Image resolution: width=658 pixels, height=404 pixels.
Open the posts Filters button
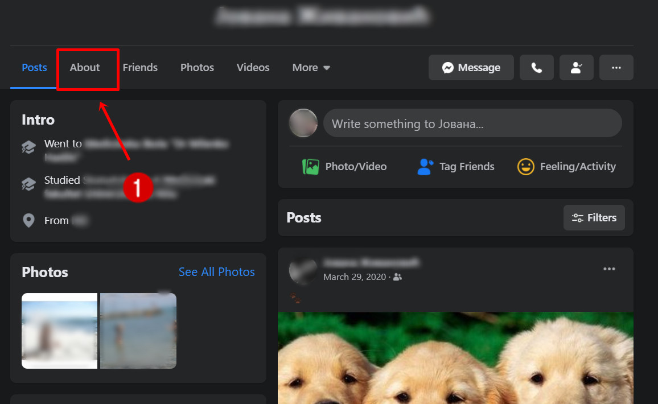pos(594,218)
